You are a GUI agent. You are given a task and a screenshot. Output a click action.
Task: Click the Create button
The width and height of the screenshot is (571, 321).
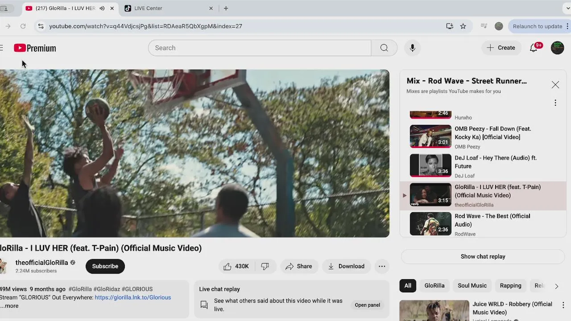501,48
